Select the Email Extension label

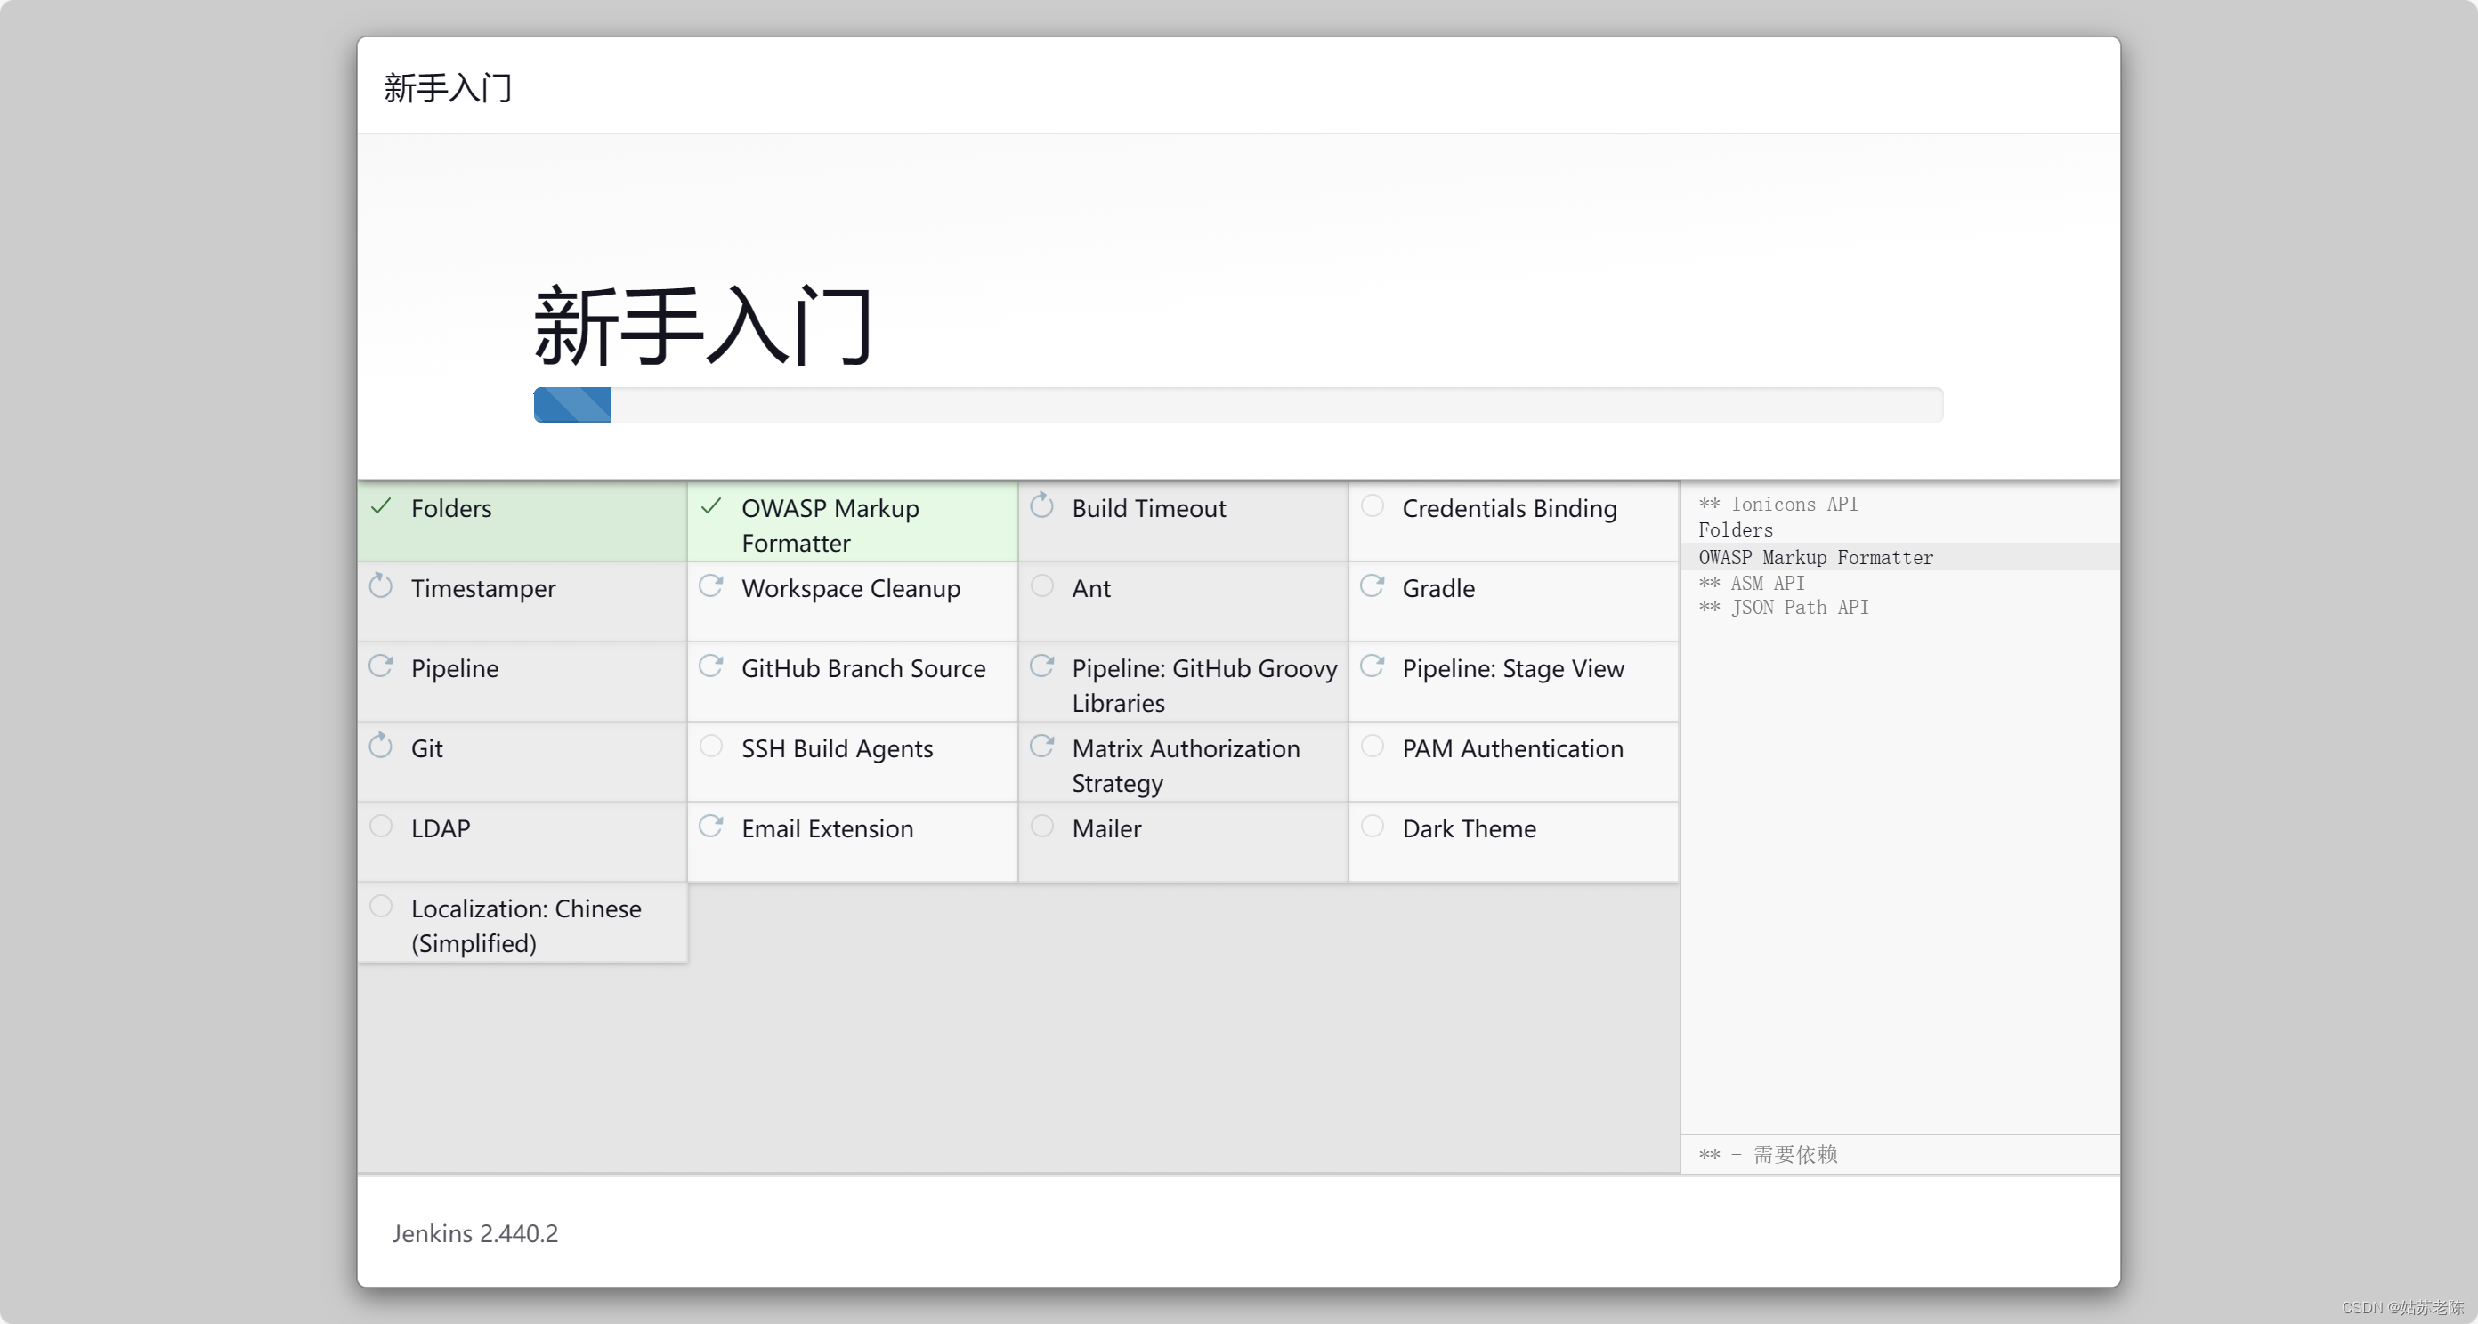tap(827, 827)
